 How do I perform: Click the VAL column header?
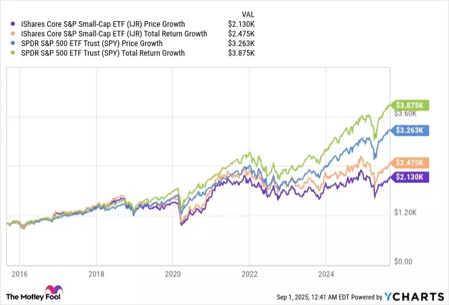248,14
